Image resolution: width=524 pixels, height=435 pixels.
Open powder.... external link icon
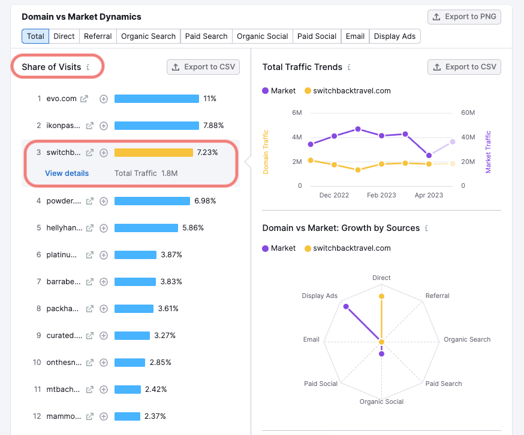point(89,201)
